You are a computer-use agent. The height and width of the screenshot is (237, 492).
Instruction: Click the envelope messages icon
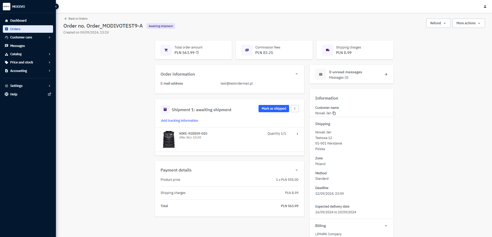(321, 74)
